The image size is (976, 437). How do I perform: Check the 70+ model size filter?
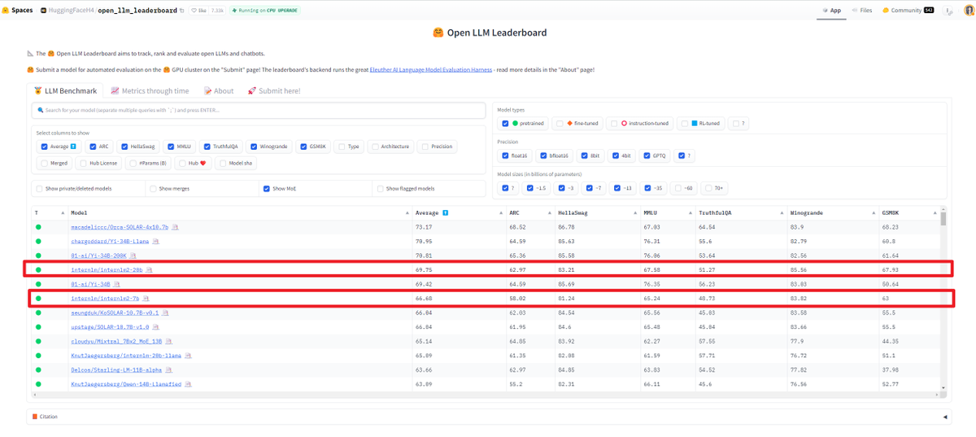[708, 188]
